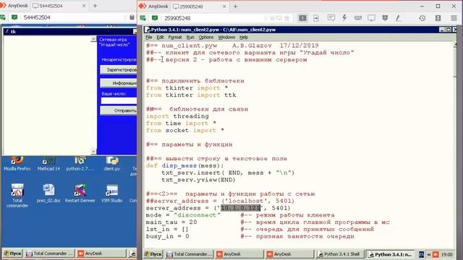This screenshot has height=260, width=463.
Task: Open Restart Denwer desktop shortcut
Action: [80, 194]
